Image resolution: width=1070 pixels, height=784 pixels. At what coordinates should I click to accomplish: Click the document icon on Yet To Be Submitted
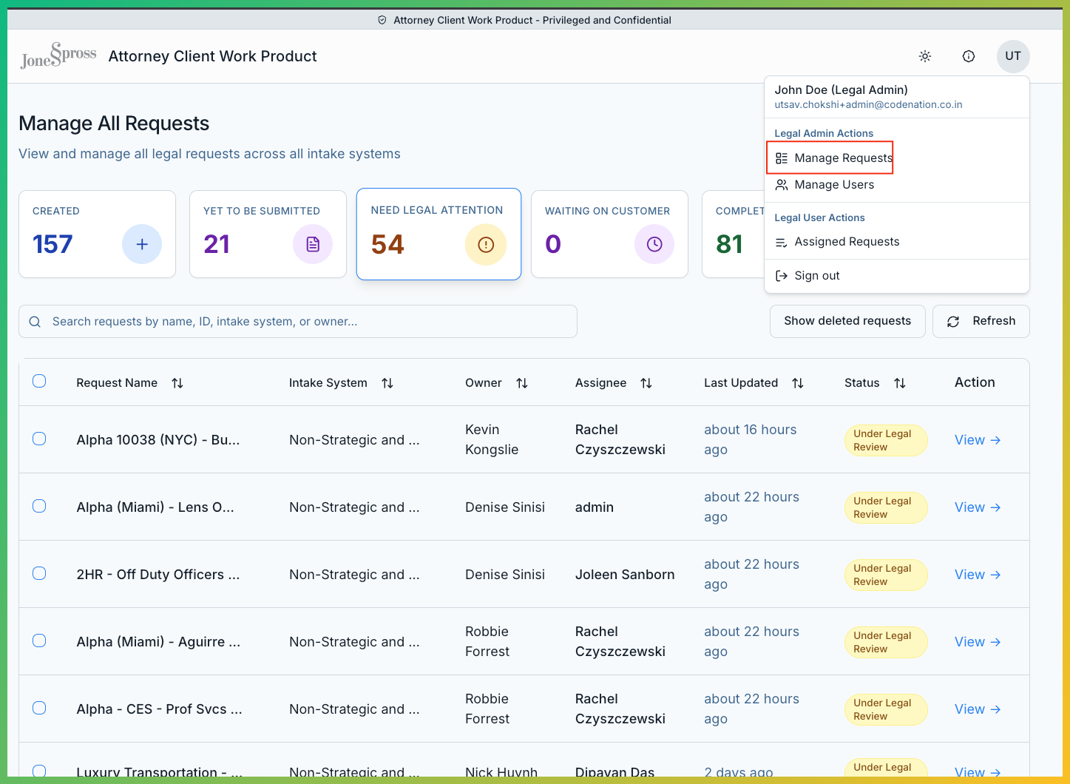point(313,244)
